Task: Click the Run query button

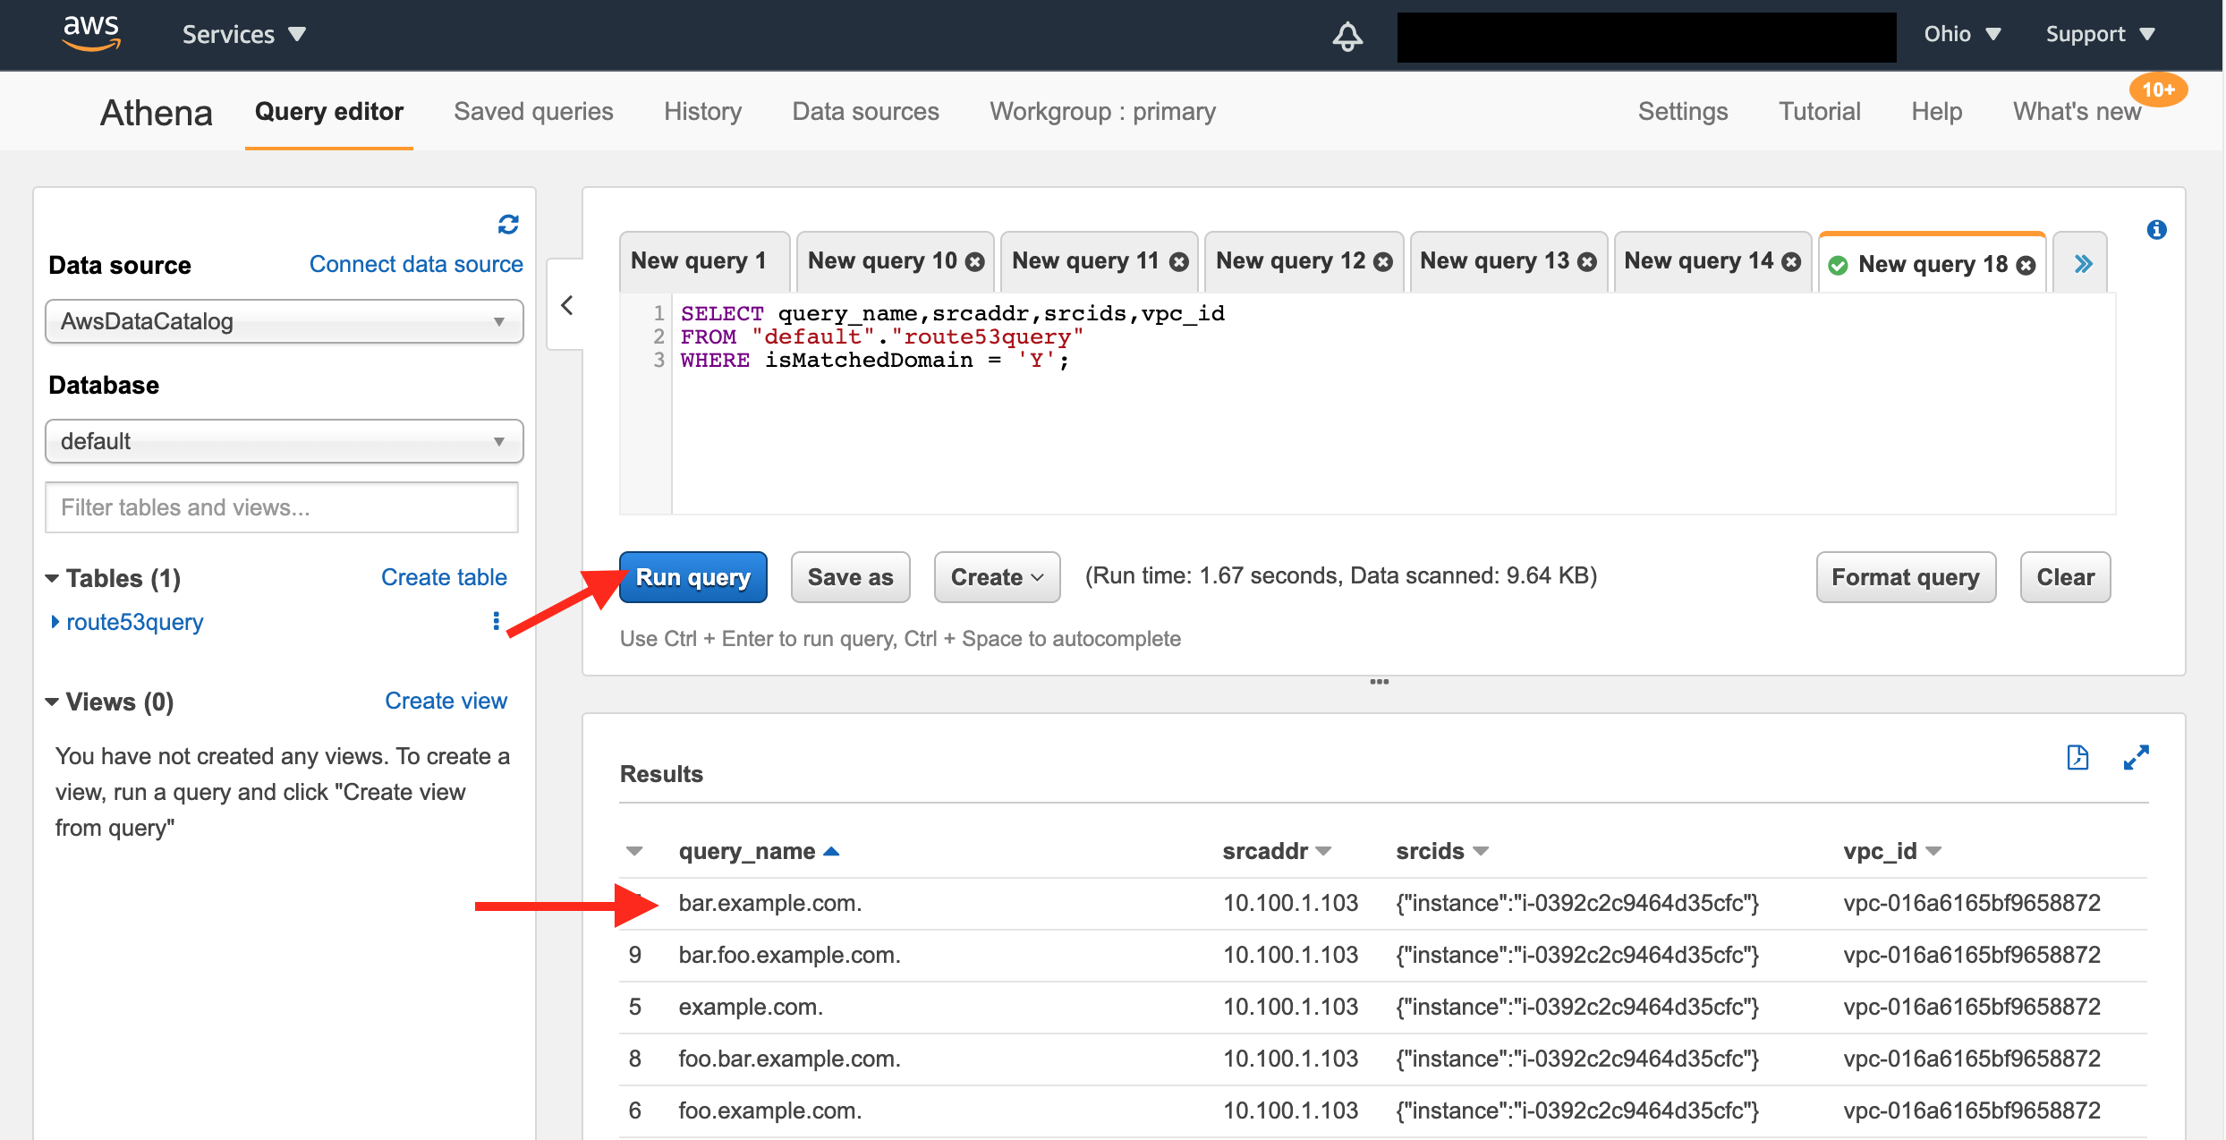Action: coord(692,577)
